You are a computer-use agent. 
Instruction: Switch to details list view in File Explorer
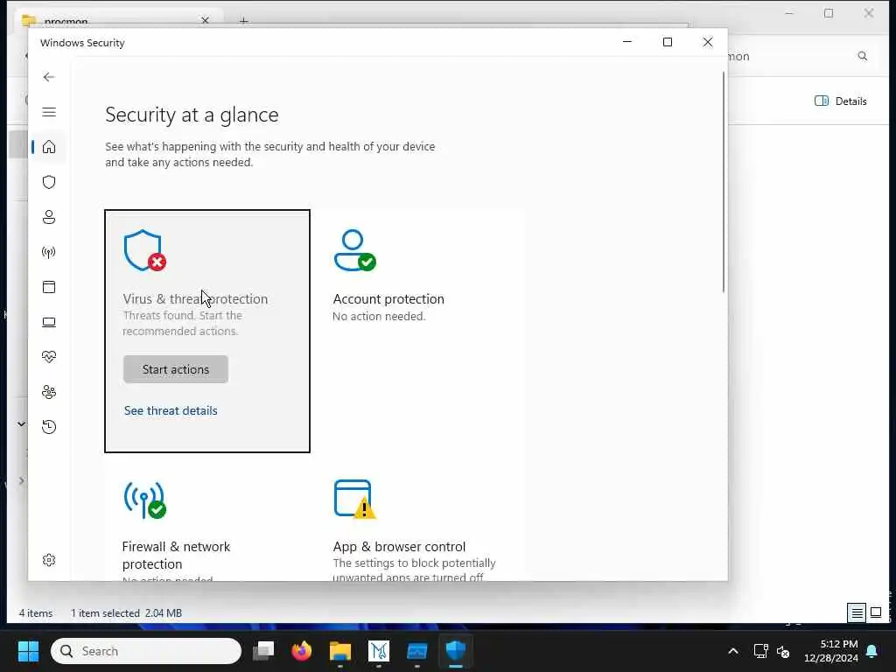(857, 613)
